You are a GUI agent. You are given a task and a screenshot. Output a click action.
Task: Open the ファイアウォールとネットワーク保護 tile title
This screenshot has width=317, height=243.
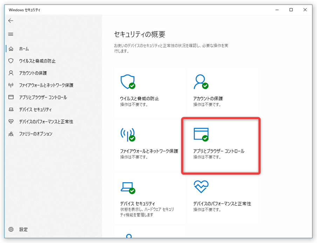click(x=149, y=151)
